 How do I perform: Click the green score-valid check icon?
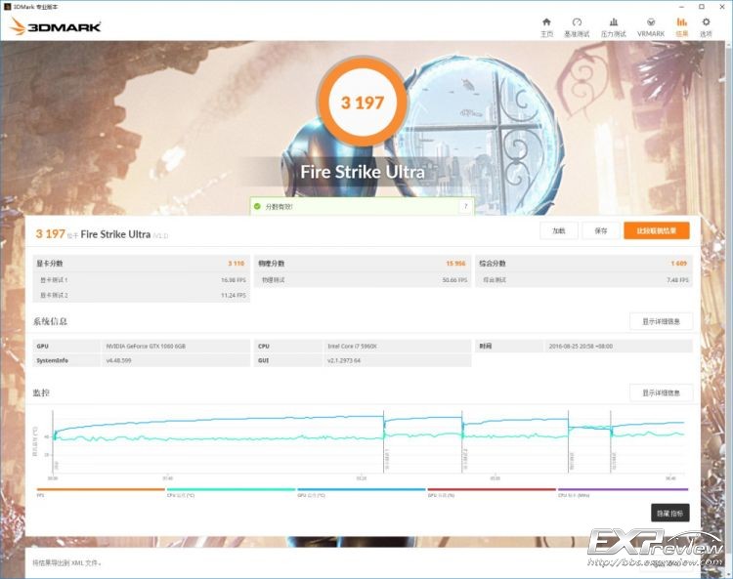257,206
